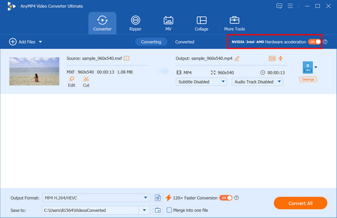Open the ID metadata editor icon
Viewport: 337px width, 218px height.
[x=272, y=58]
